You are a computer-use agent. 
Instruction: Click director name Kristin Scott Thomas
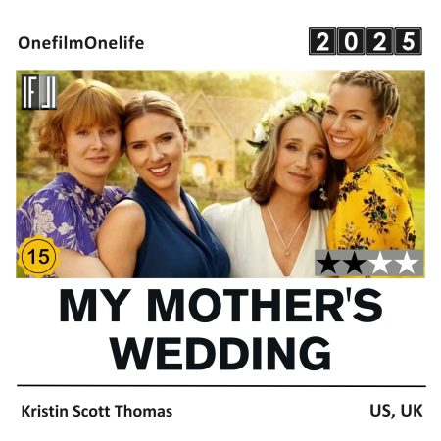[x=97, y=411]
